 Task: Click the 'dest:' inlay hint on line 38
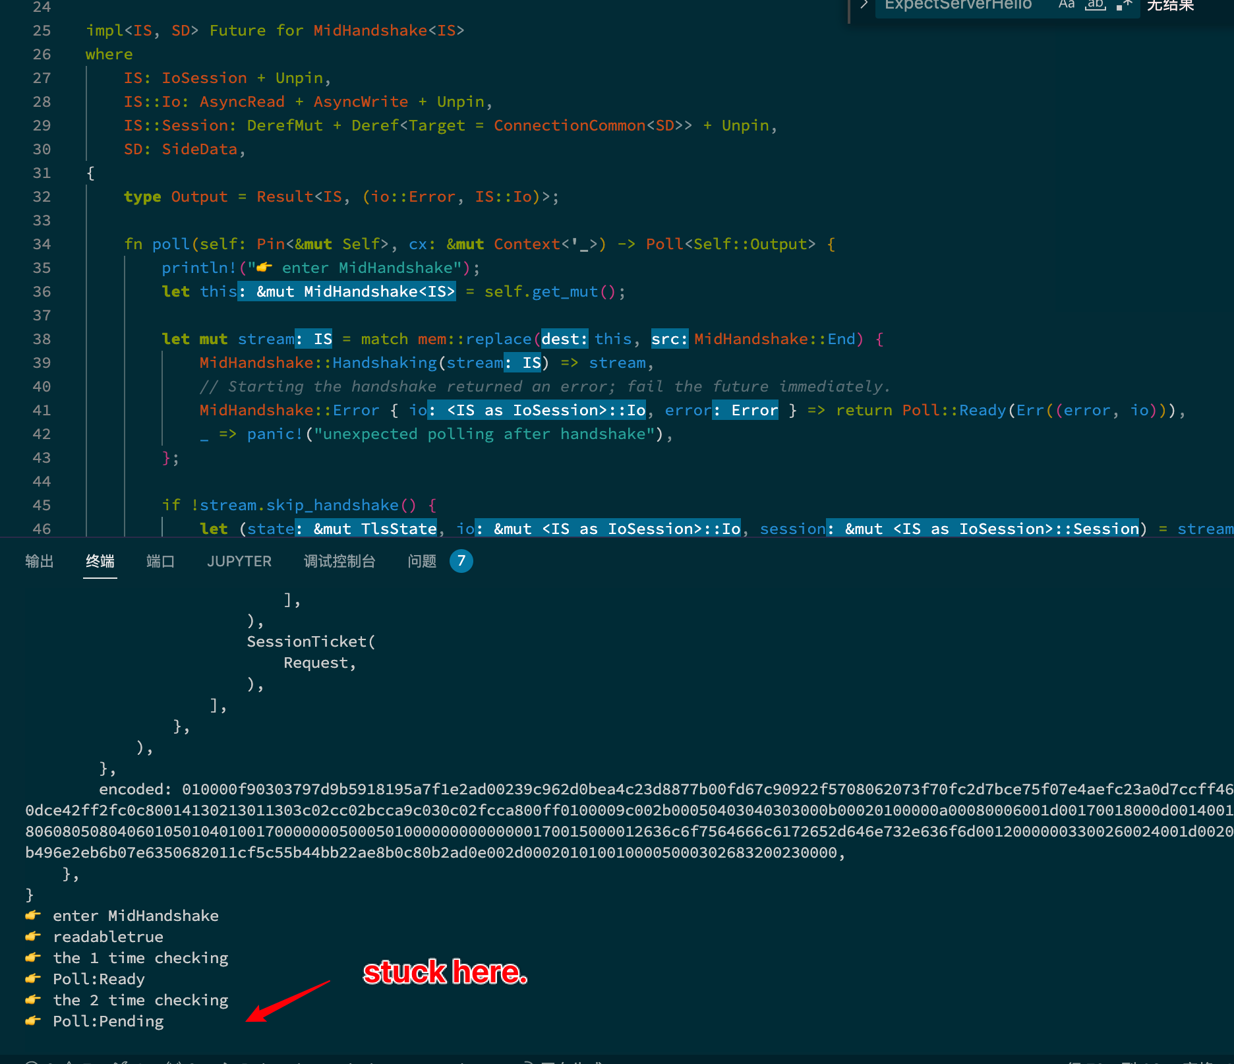pyautogui.click(x=564, y=339)
